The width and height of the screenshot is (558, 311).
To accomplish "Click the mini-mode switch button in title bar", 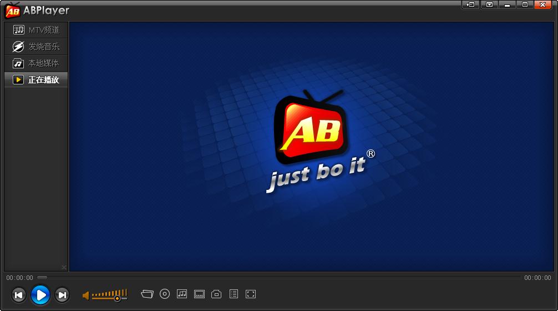I will point(471,4).
